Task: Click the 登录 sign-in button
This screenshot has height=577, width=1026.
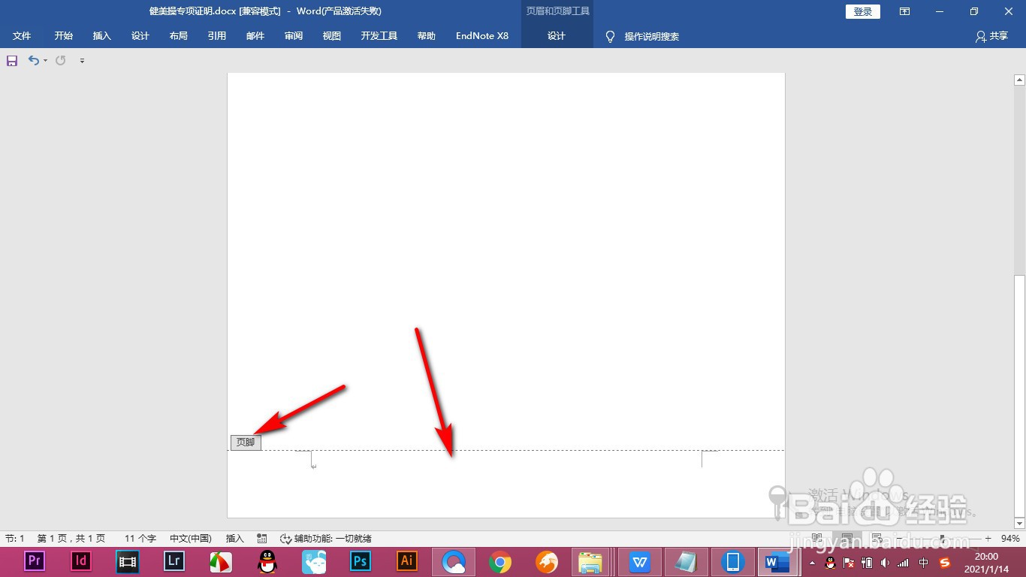Action: click(863, 11)
